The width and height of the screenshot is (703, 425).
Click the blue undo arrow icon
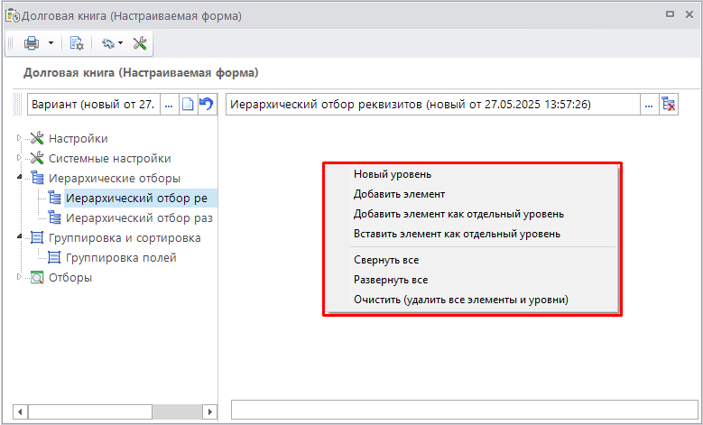(207, 105)
